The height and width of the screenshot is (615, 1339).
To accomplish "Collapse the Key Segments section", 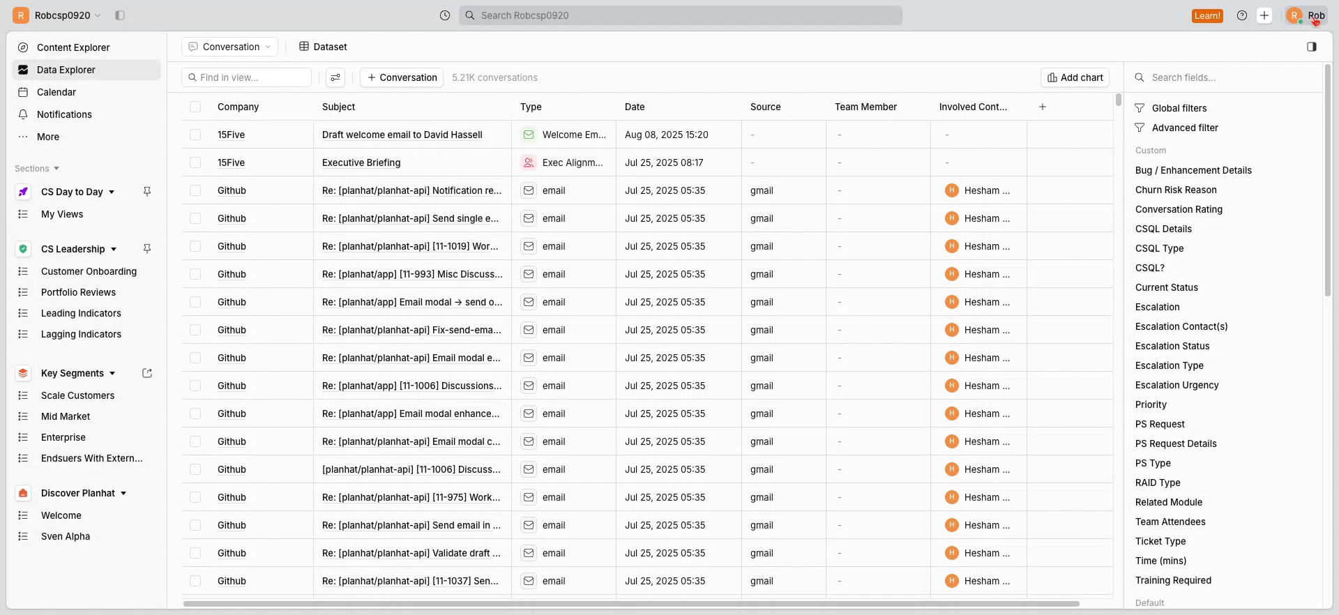I will coord(112,373).
